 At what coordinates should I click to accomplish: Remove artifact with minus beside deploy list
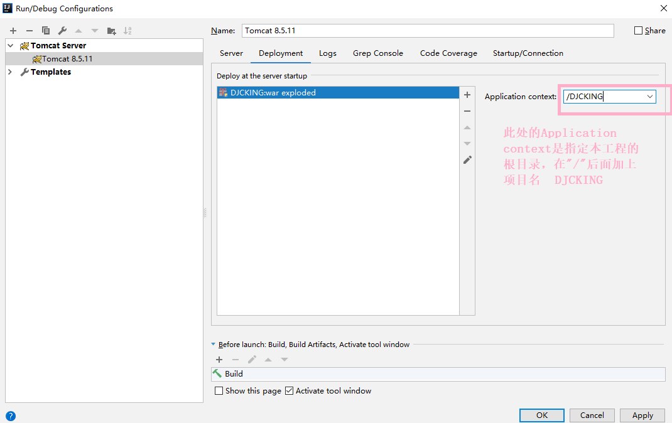pos(467,111)
